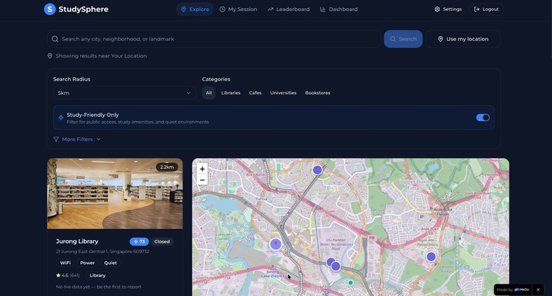Zoom out on the map
This screenshot has height=296, width=552.
click(x=202, y=180)
